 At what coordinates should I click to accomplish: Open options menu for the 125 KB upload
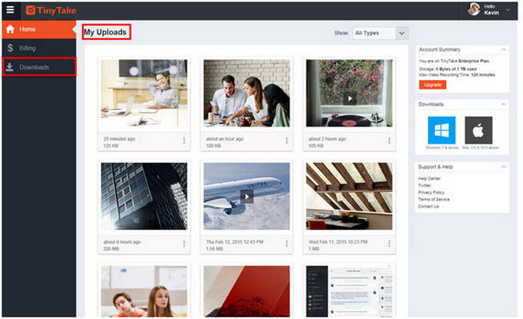pyautogui.click(x=184, y=140)
